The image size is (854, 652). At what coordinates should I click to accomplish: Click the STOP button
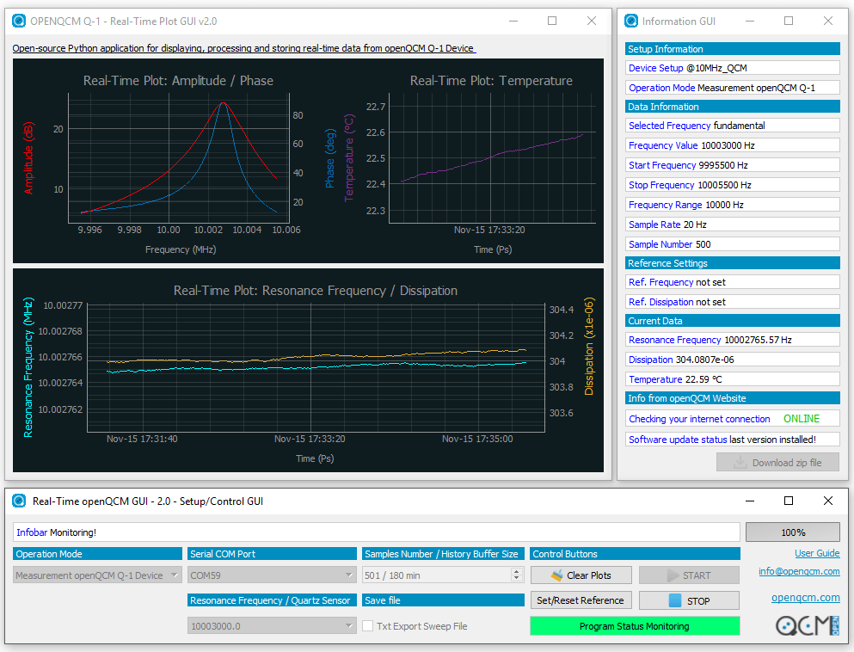688,600
